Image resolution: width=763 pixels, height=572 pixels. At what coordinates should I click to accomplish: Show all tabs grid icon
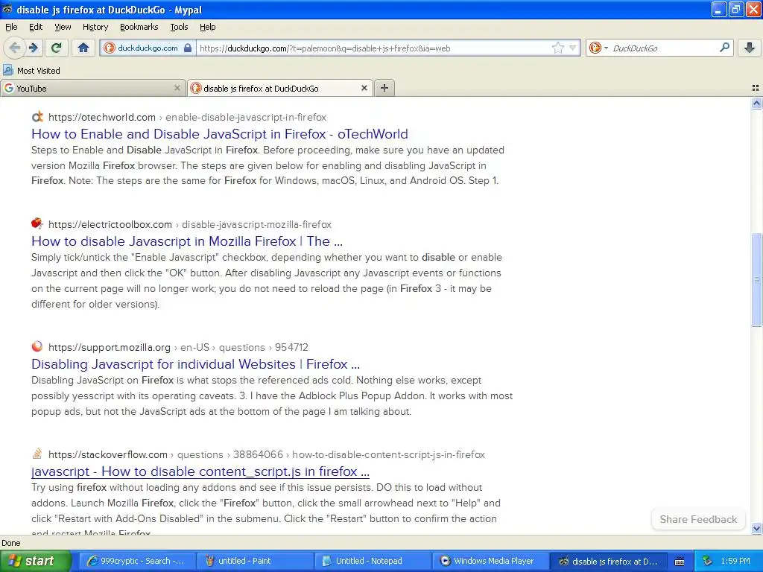pyautogui.click(x=756, y=88)
